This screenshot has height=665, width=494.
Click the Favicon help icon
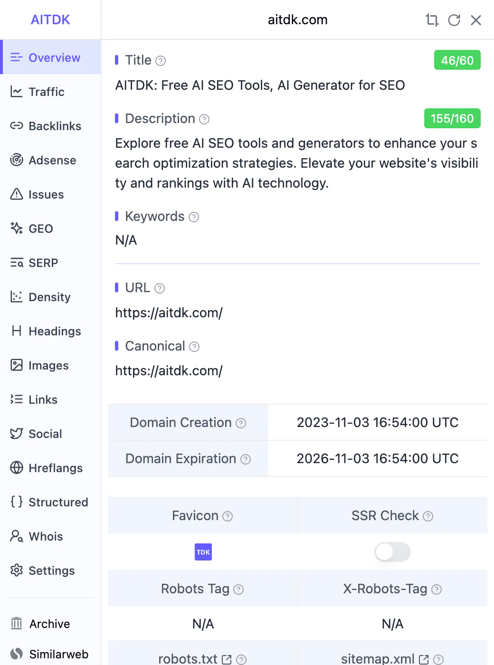pyautogui.click(x=228, y=516)
